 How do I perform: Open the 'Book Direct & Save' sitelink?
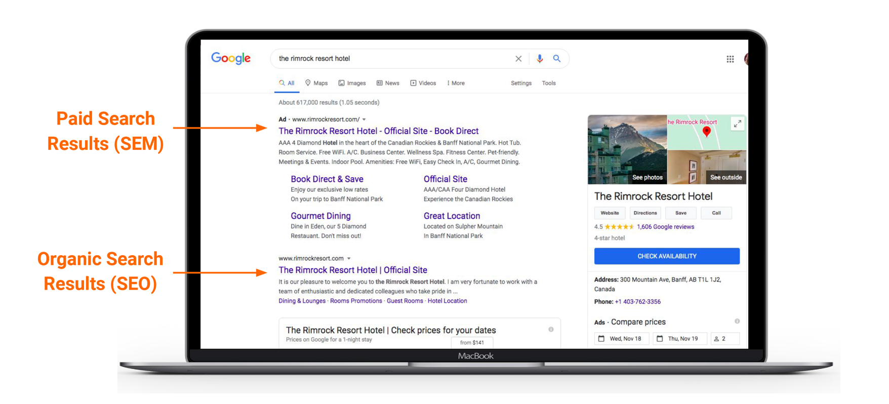click(327, 179)
